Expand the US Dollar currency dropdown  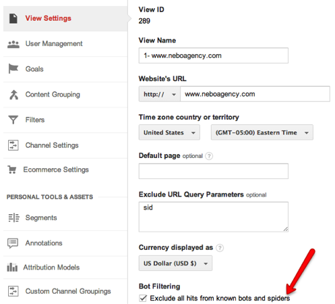point(175,263)
